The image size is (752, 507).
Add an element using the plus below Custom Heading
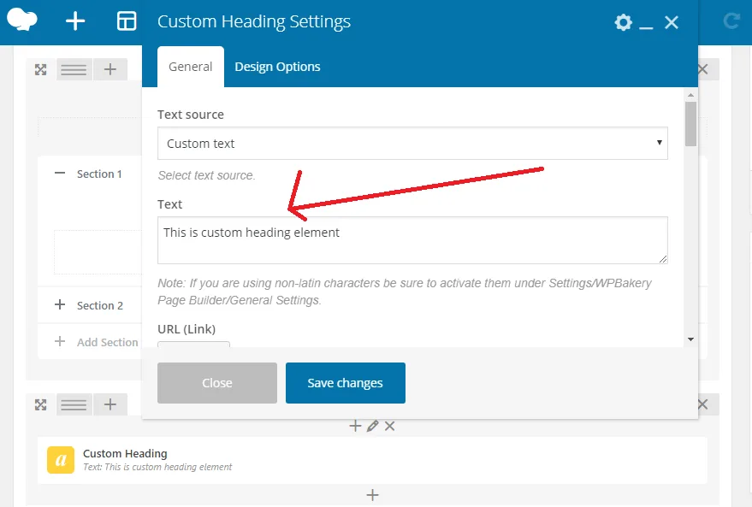coord(372,494)
